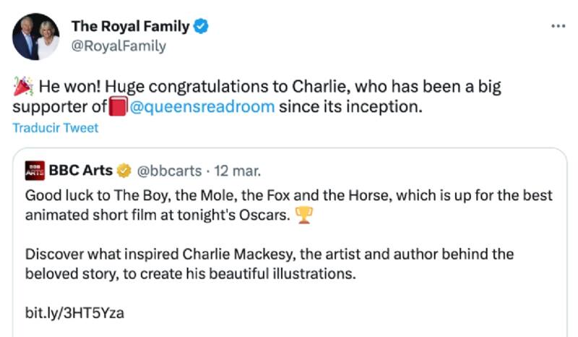Visit the @RoyalFamily handle profile

coord(118,46)
